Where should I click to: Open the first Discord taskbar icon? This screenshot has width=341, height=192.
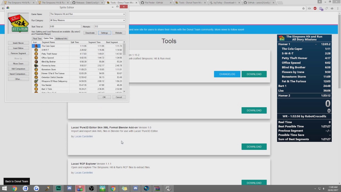tap(70, 189)
